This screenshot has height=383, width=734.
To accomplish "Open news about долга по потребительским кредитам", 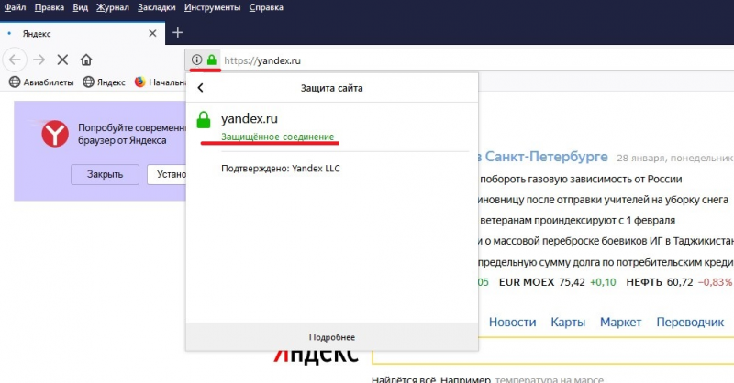I will (x=606, y=262).
